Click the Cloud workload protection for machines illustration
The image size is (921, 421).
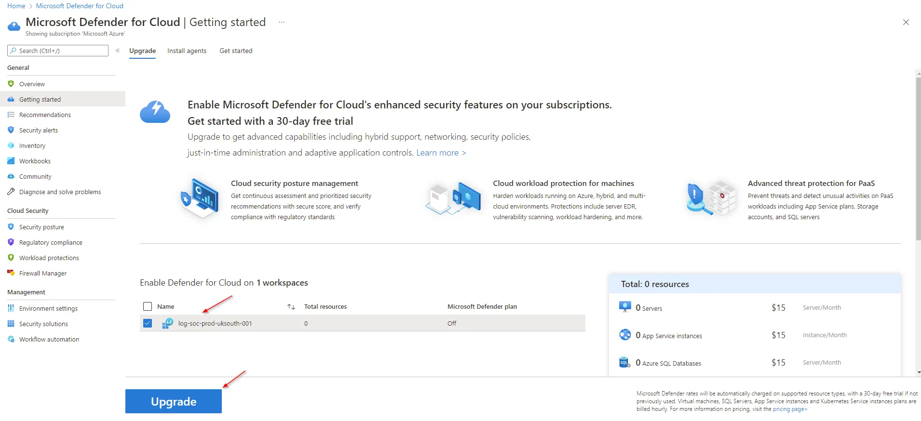453,198
